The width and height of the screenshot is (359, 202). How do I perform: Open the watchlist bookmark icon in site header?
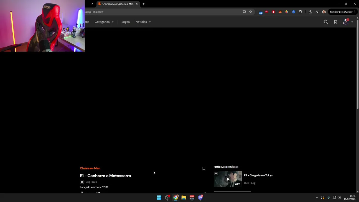(x=335, y=22)
